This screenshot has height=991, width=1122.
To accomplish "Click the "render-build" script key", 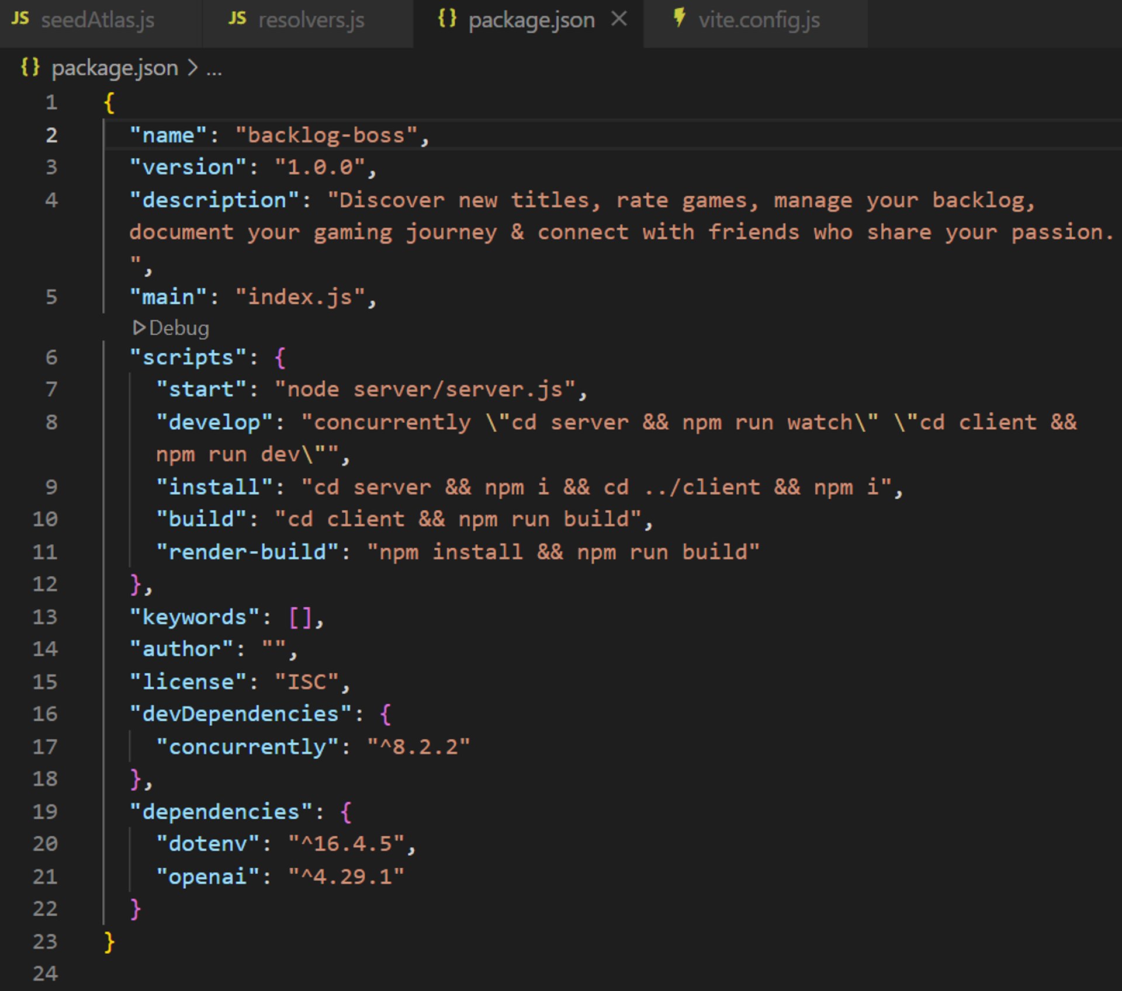I will click(247, 552).
